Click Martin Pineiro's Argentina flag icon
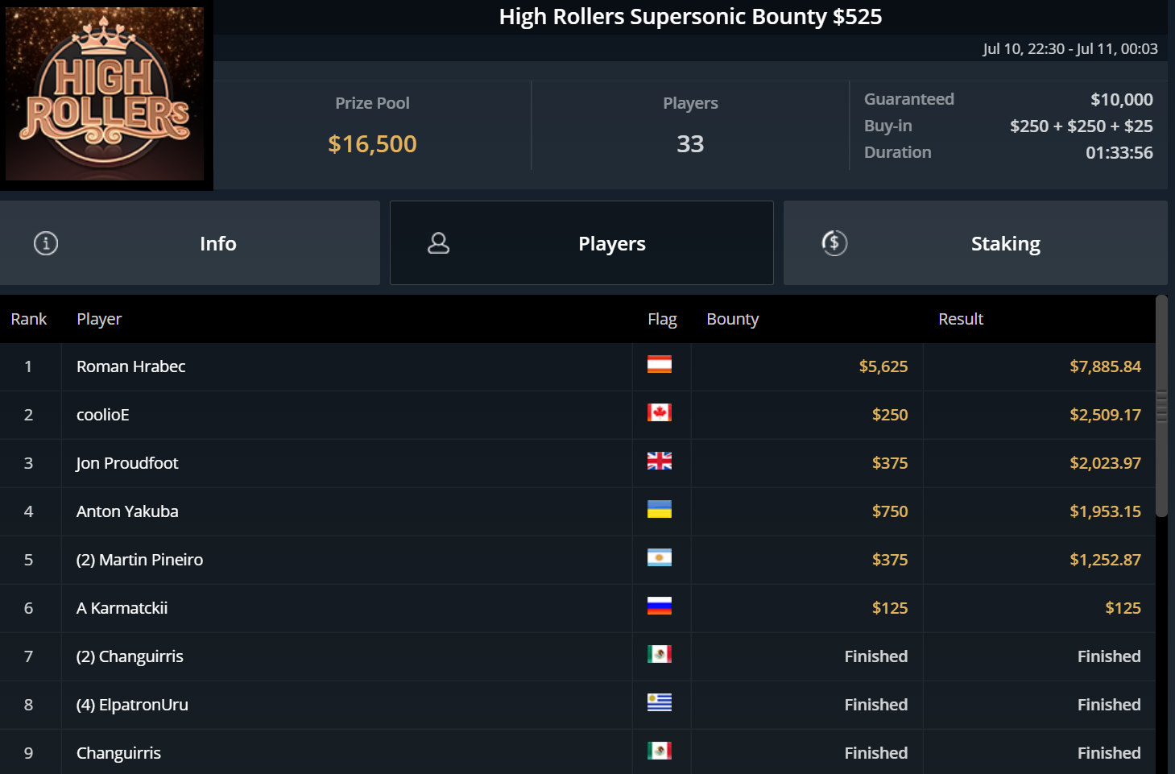The width and height of the screenshot is (1175, 774). point(659,558)
